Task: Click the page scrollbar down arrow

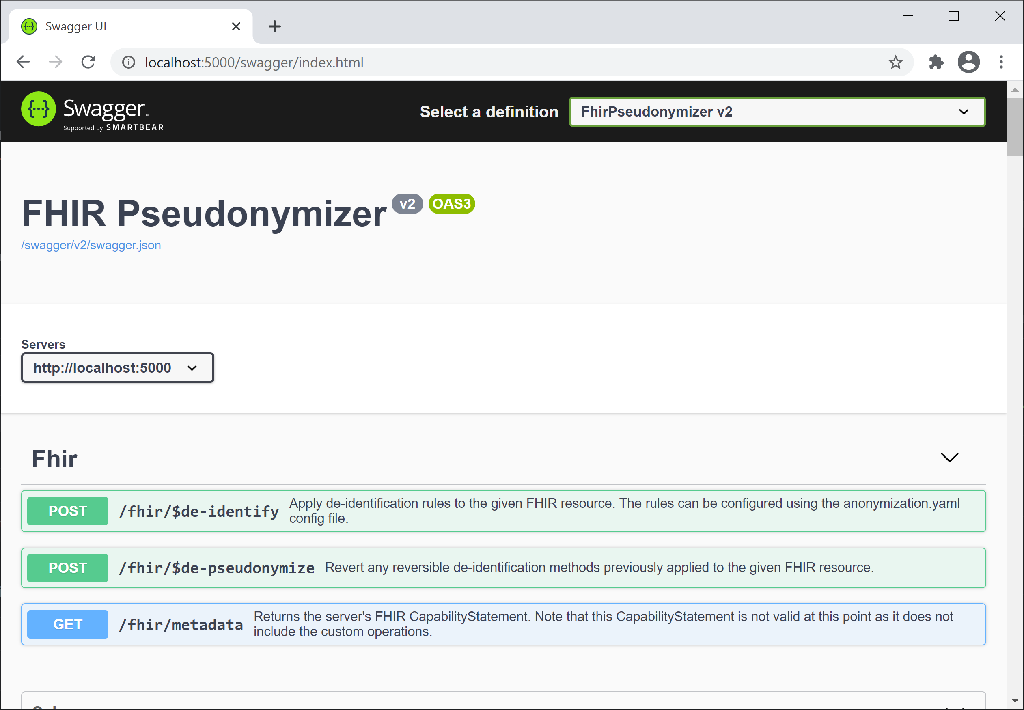Action: click(1015, 701)
